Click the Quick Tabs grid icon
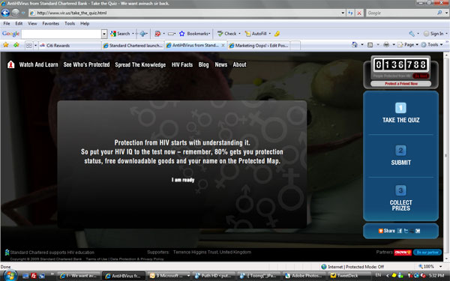The height and width of the screenshot is (281, 450). pos(29,45)
